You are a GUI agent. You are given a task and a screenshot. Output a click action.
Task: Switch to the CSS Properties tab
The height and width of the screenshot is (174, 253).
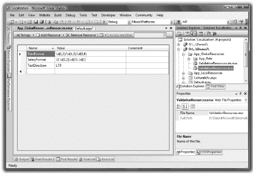click(209, 152)
